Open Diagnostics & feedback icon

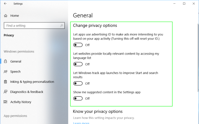coord(6,92)
